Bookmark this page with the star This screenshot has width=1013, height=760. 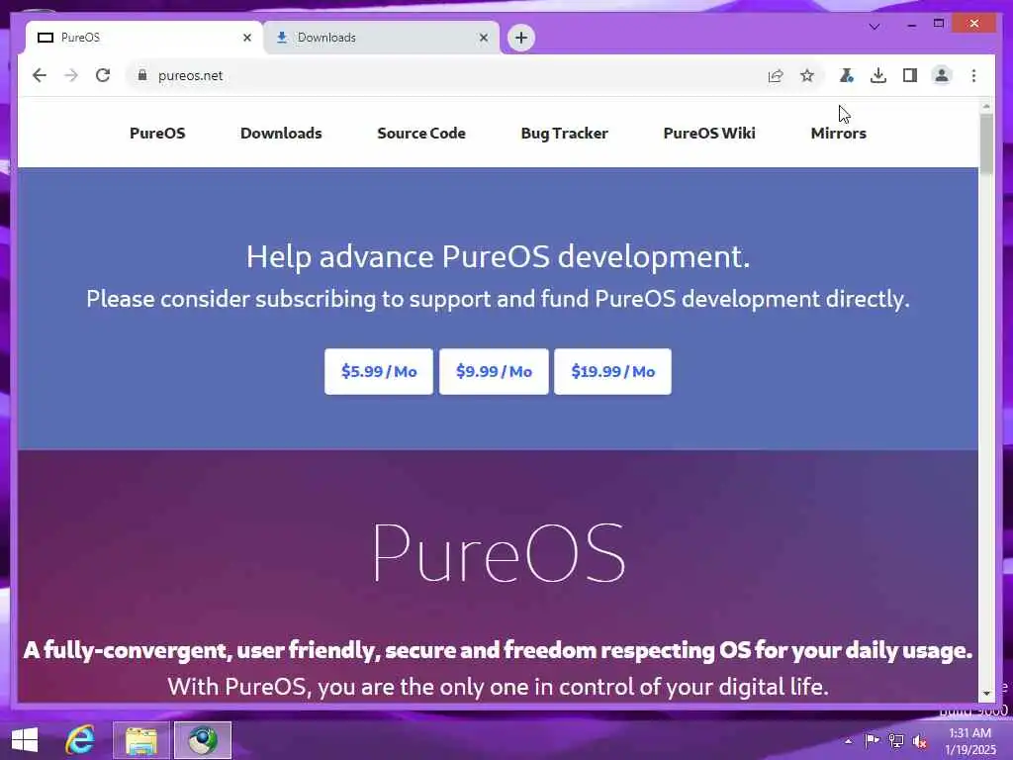[807, 75]
